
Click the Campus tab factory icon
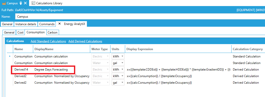[x=4, y=3]
